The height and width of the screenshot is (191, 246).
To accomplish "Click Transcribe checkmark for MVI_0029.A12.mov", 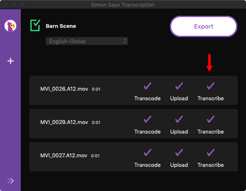I will point(211,119).
